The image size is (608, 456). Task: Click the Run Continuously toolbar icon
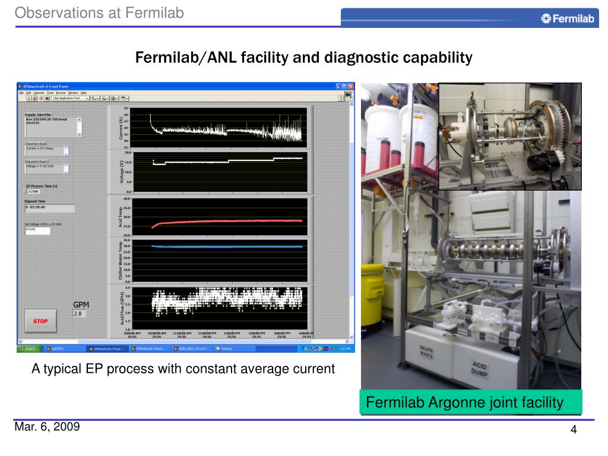tap(34, 99)
